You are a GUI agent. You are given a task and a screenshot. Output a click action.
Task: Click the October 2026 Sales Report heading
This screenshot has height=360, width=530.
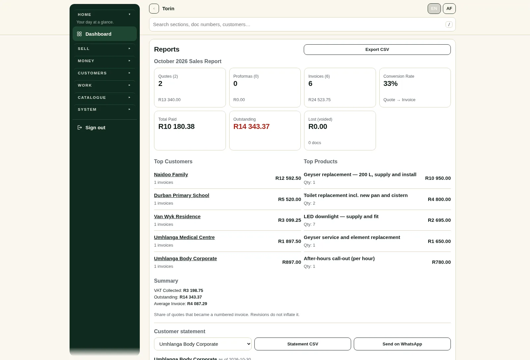187,61
